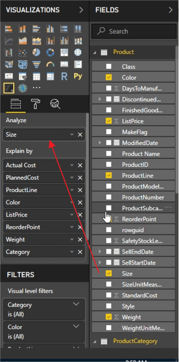Select the Map globe visual
Viewport: 179px width, 362px height.
pyautogui.click(x=78, y=53)
